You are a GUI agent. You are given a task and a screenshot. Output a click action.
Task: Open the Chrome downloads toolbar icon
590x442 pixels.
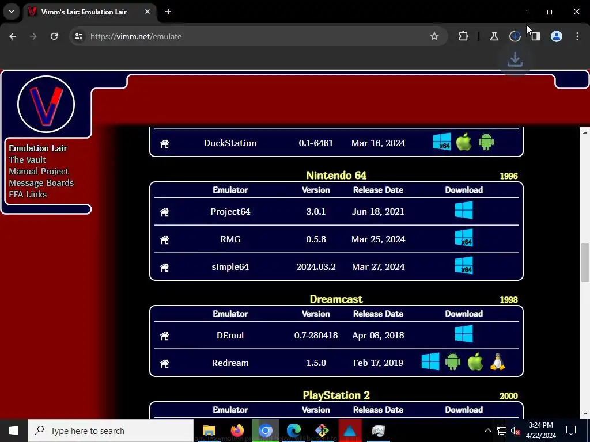point(515,36)
